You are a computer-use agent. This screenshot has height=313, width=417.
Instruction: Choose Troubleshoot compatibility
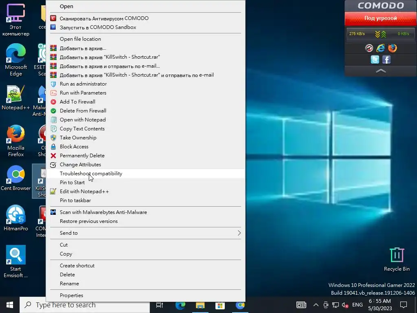[x=145, y=174]
